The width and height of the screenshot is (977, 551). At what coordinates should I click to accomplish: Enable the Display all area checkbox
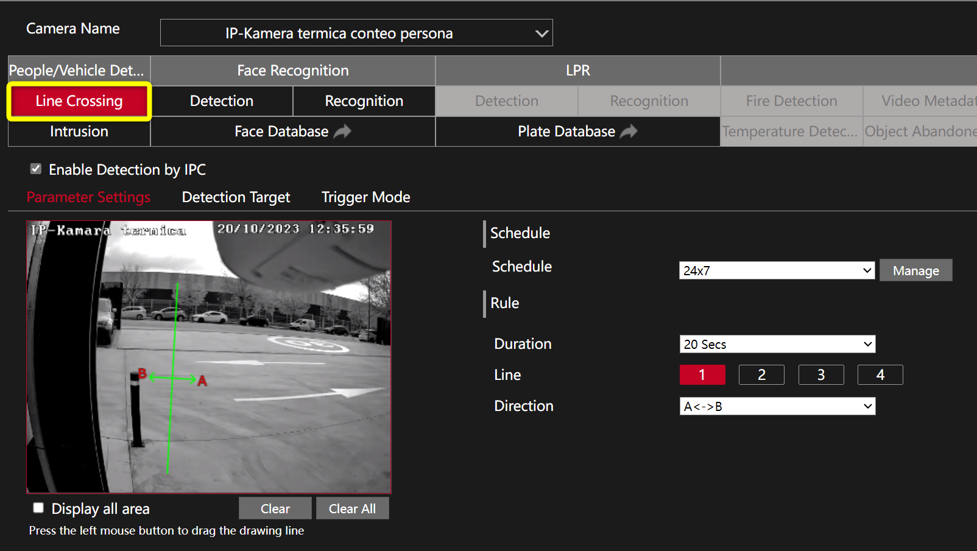click(38, 508)
